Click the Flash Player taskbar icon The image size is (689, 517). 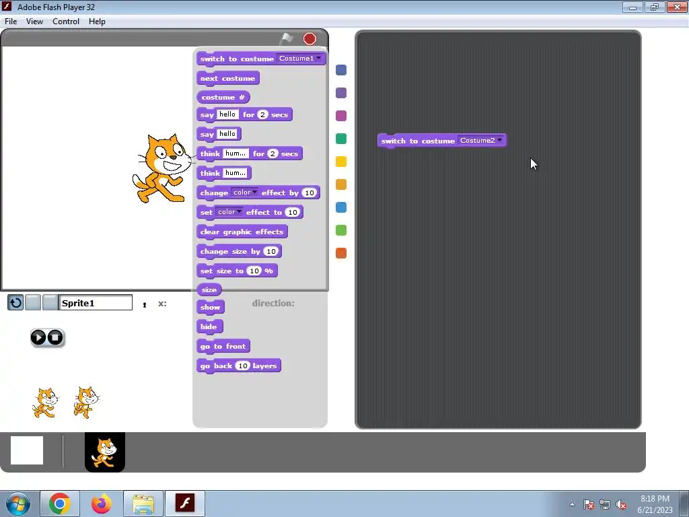click(185, 504)
